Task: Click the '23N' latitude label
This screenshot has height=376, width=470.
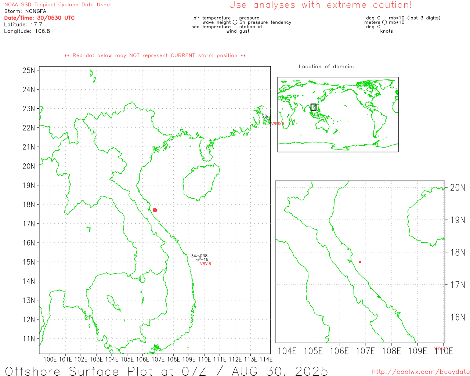Action: 29,109
